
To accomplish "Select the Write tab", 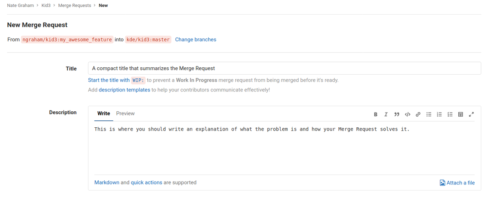I will [x=104, y=113].
